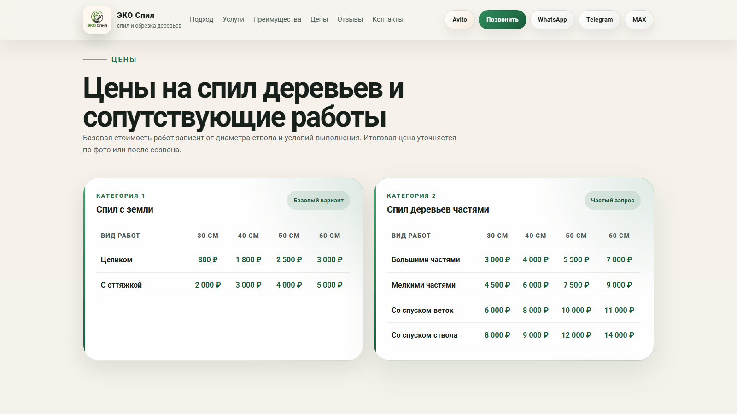This screenshot has height=414, width=737.
Task: Click the 2 500 ₽ price cell
Action: (289, 259)
